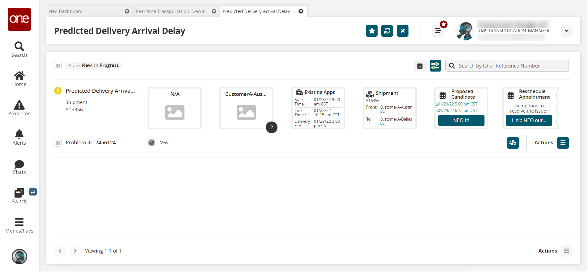Click the NEO It! button
The image size is (588, 272).
(461, 120)
